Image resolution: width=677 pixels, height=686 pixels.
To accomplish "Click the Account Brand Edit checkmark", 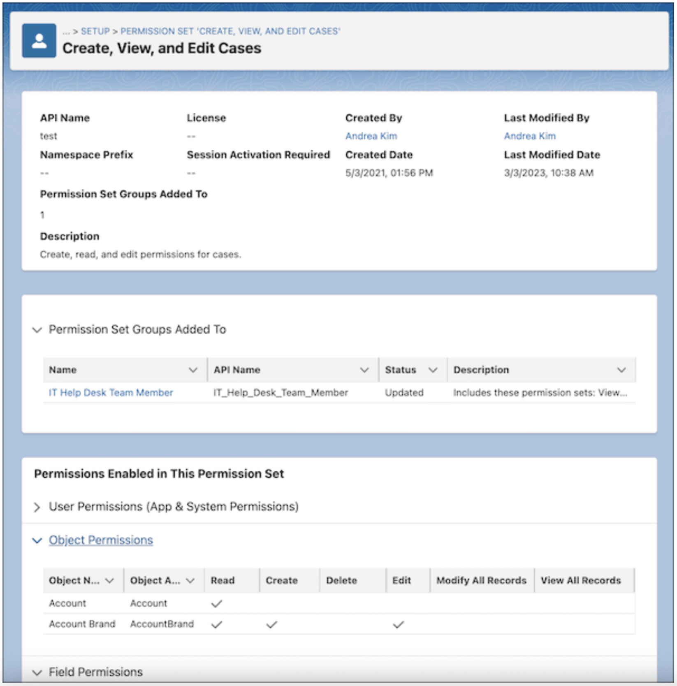I will [398, 624].
